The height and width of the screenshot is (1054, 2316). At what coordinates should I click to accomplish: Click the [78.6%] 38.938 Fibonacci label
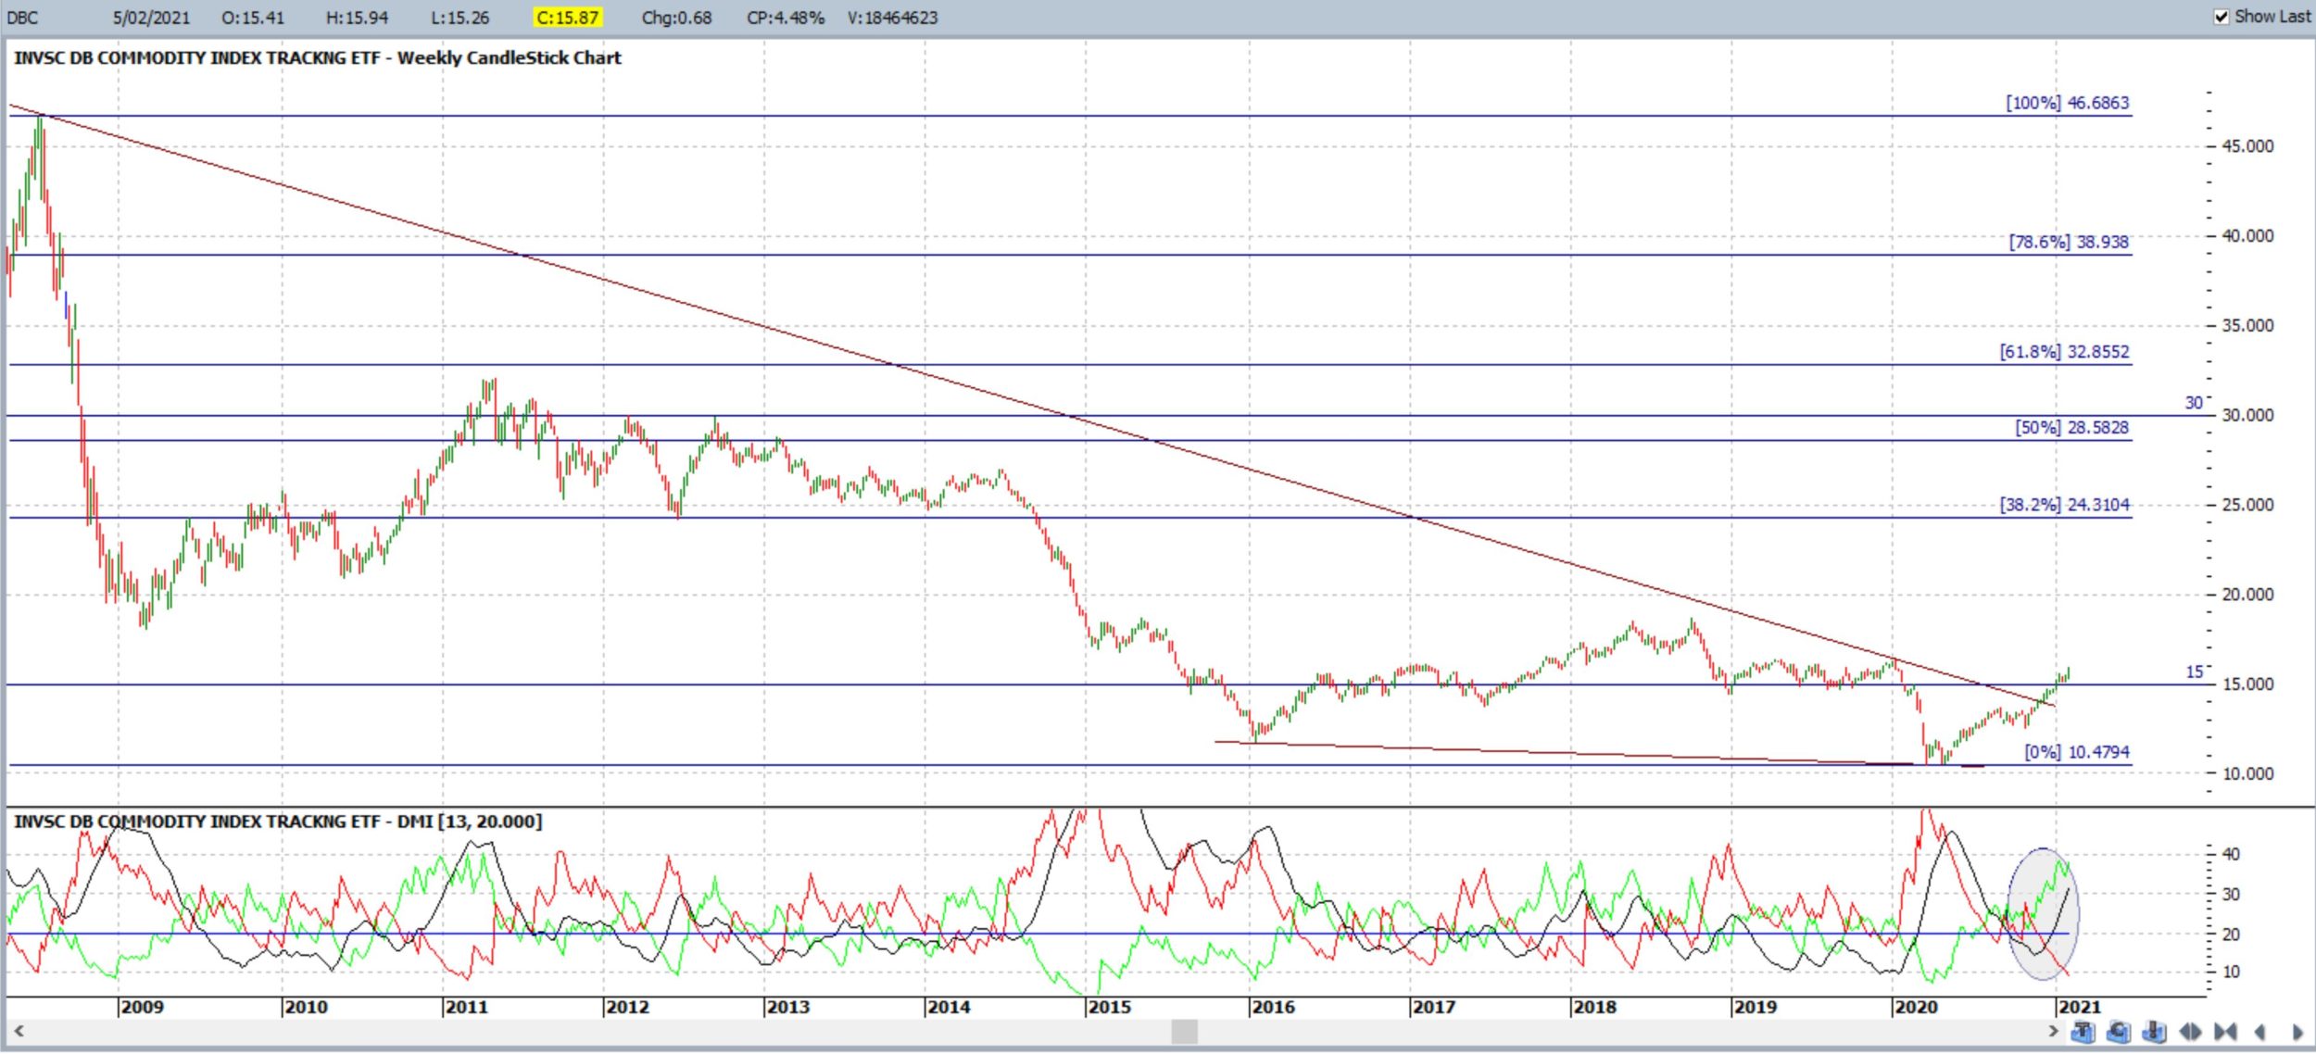(2069, 242)
